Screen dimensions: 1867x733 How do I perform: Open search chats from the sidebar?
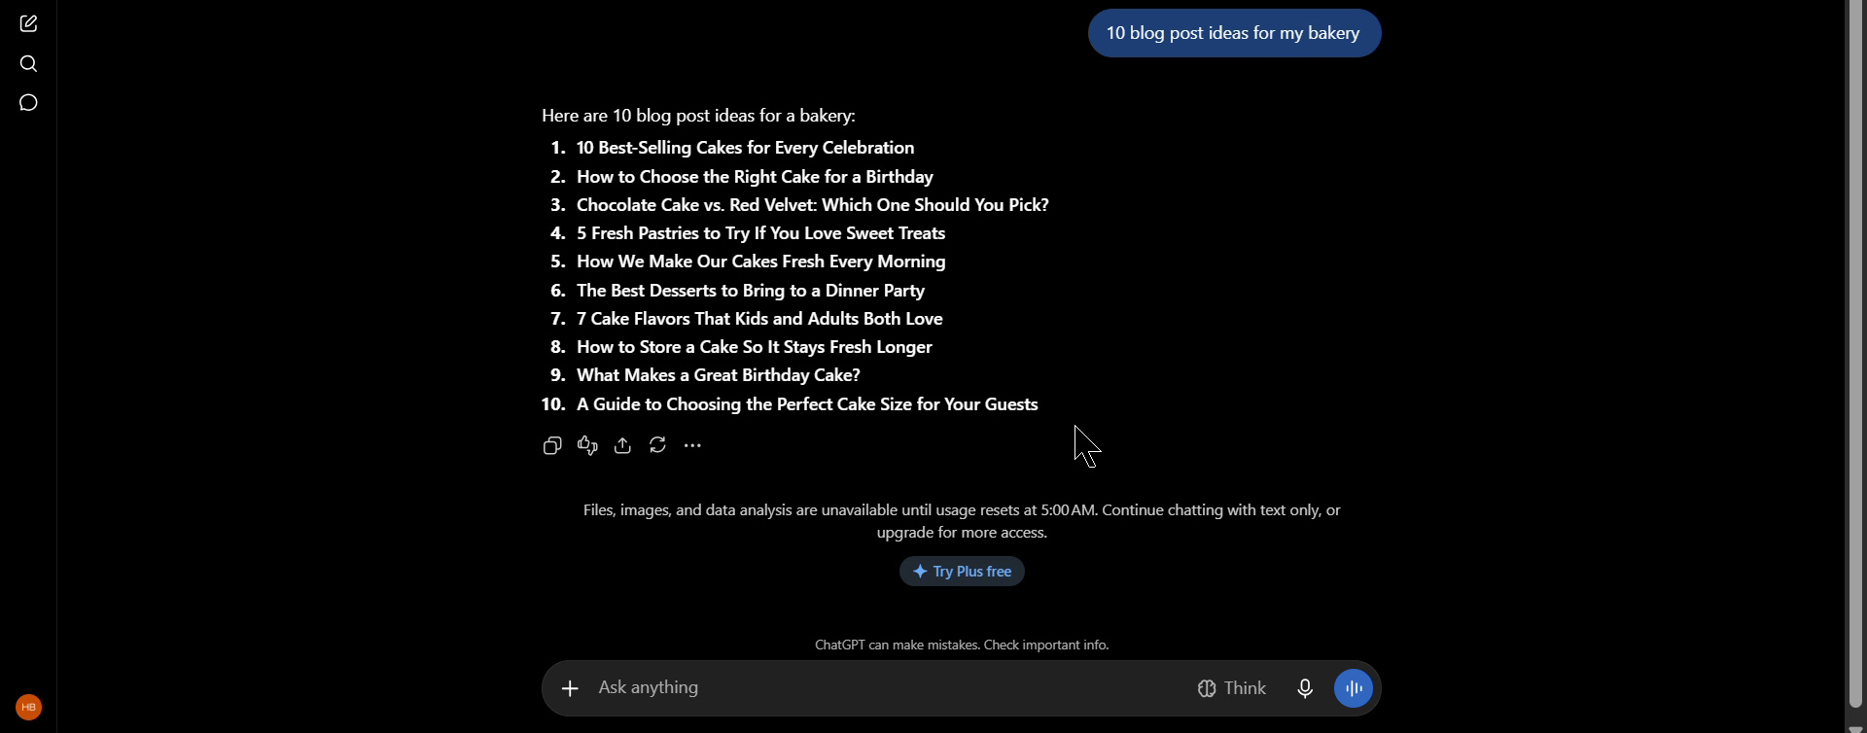pos(28,64)
